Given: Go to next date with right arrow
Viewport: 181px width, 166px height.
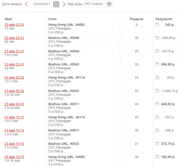Looking at the screenshot, I should point(64,4).
